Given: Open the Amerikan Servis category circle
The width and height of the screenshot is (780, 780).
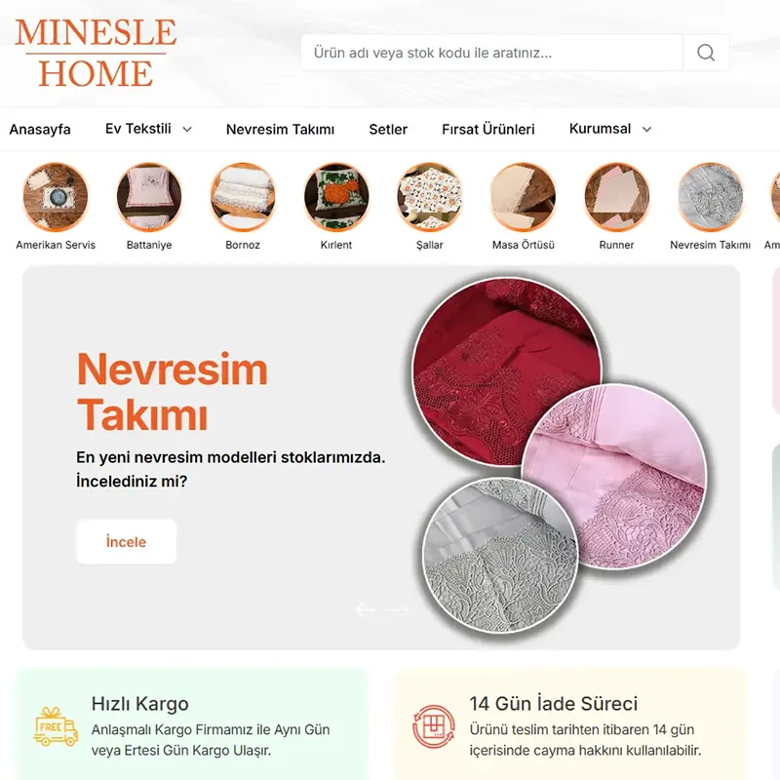Looking at the screenshot, I should [x=56, y=197].
